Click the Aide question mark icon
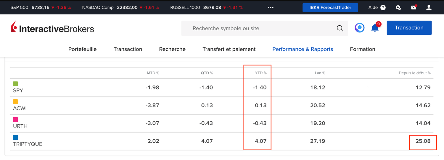This screenshot has height=160, width=444. [383, 8]
